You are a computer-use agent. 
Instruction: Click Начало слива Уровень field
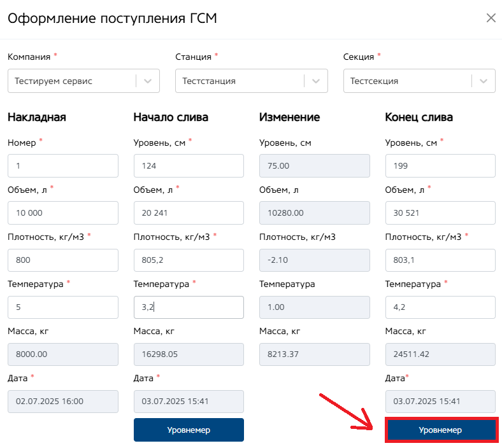pos(189,165)
